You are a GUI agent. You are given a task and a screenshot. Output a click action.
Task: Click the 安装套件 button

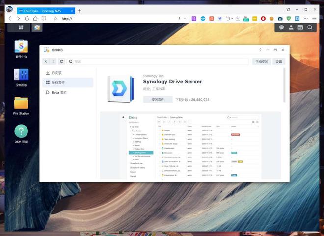pos(158,99)
